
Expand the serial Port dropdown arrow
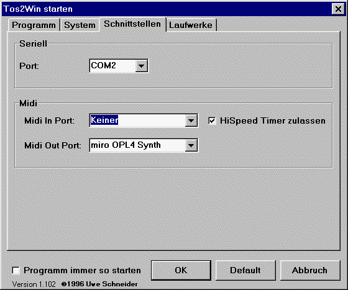142,66
